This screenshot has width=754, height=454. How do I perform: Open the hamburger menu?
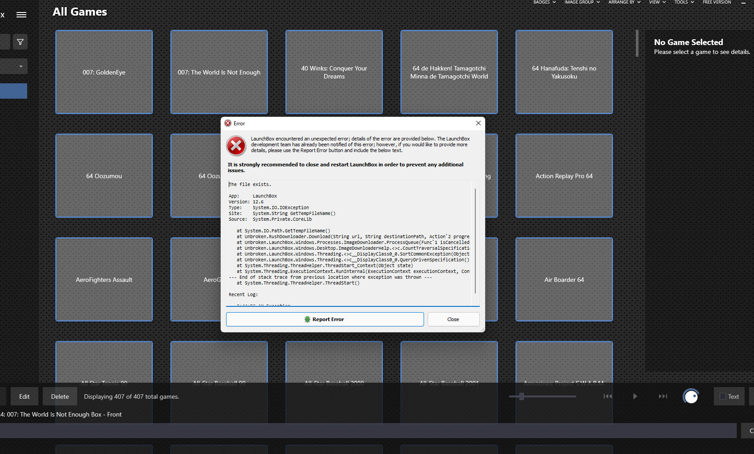(x=21, y=15)
